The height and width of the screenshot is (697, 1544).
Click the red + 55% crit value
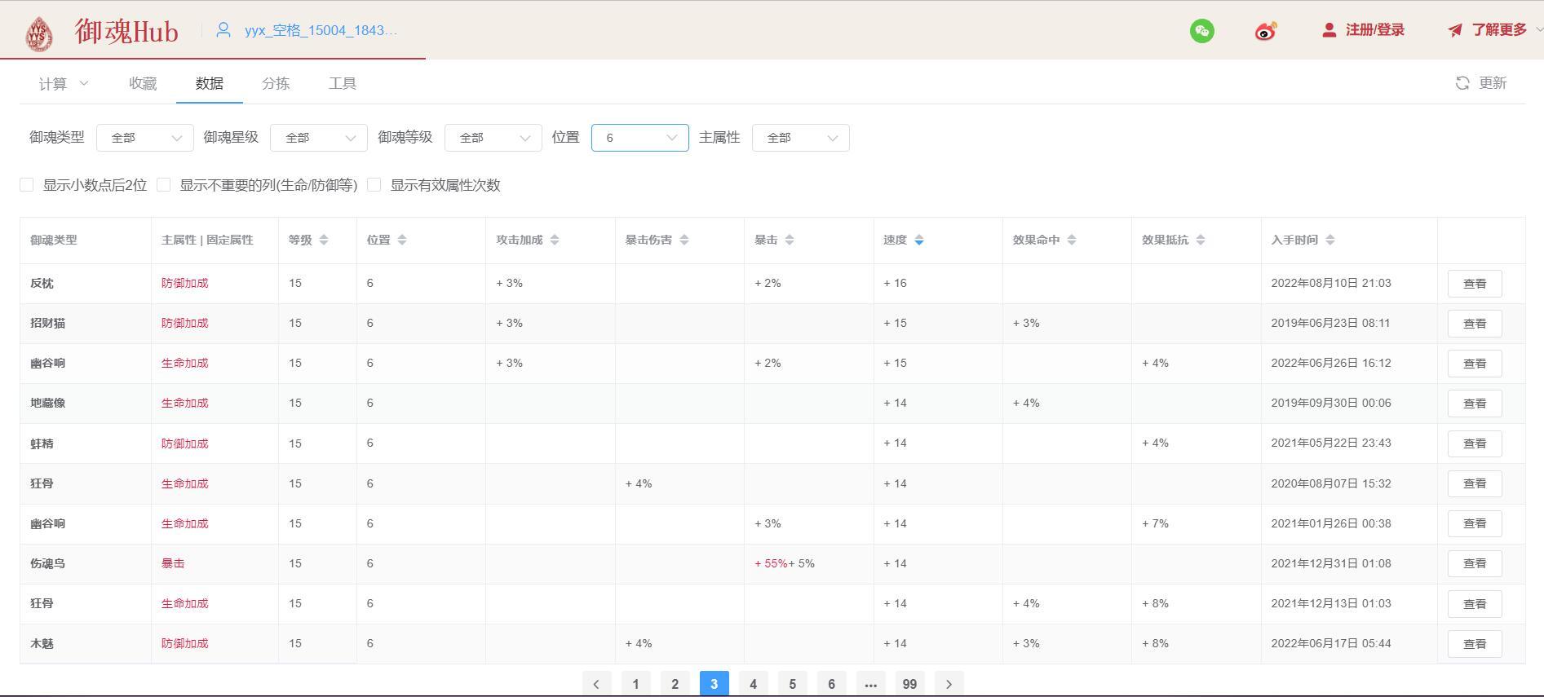tap(771, 563)
